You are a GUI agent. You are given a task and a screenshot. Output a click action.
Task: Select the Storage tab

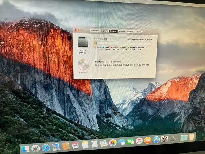point(113,31)
